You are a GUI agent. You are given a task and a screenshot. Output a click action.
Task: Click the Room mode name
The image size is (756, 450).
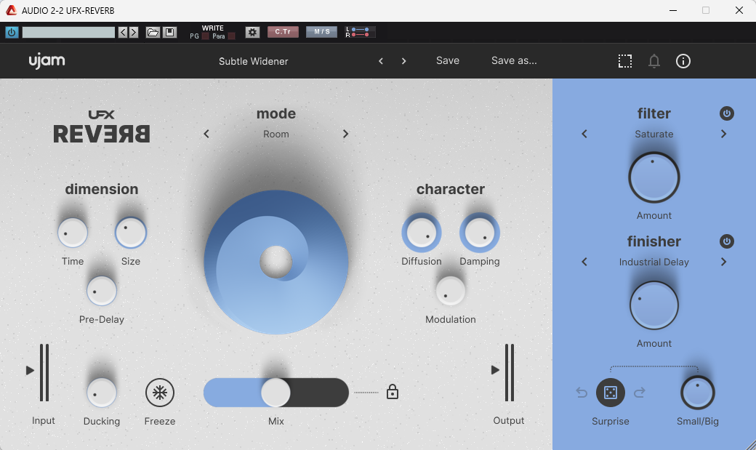tap(276, 134)
